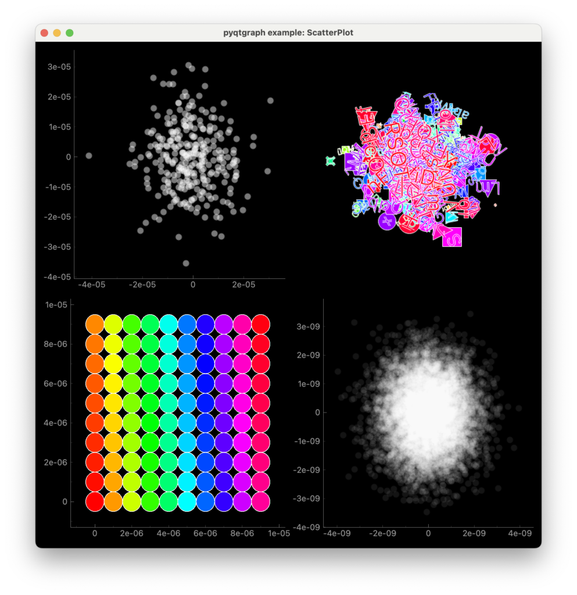Select the leftmost isolated gray point in top-left plot
Screen dimensions: 577x595
coord(89,156)
